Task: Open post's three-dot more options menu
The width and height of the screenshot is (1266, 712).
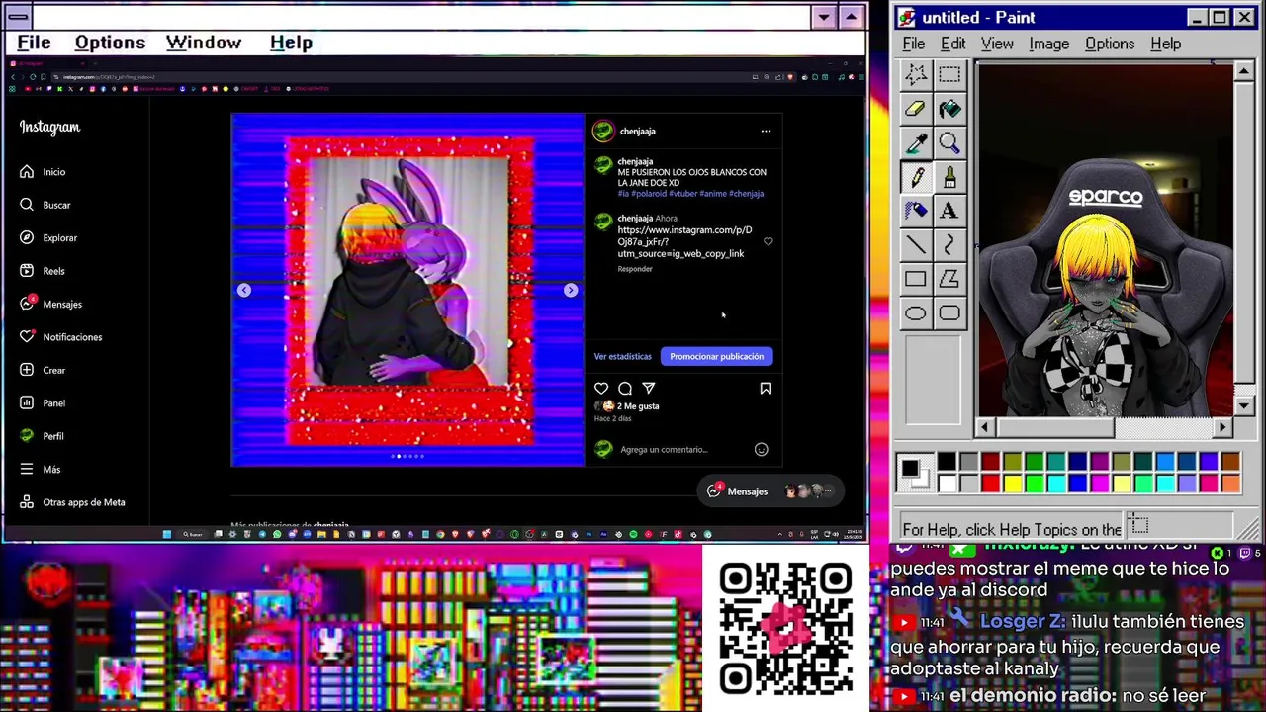Action: (766, 131)
